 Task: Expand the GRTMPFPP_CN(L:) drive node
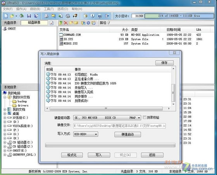pos(5,155)
